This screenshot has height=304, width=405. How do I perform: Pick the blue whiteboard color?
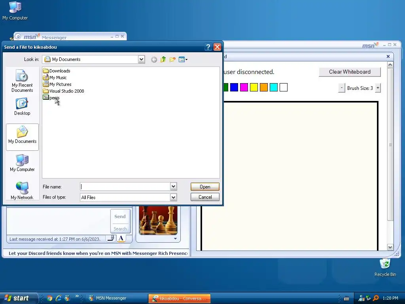pyautogui.click(x=234, y=87)
